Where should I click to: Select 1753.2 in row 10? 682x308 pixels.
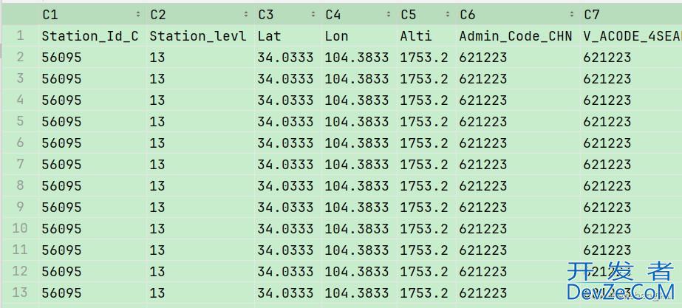click(x=423, y=228)
